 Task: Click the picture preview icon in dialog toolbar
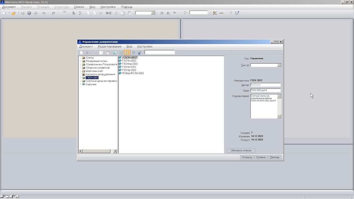pos(114,53)
